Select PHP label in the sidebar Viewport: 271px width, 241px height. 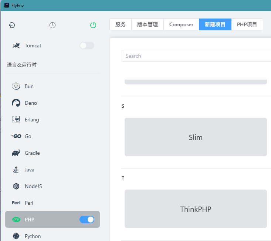tap(30, 220)
